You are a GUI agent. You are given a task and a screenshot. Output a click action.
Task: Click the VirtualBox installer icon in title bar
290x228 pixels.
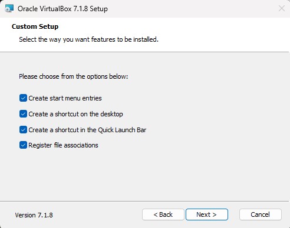tap(9, 8)
